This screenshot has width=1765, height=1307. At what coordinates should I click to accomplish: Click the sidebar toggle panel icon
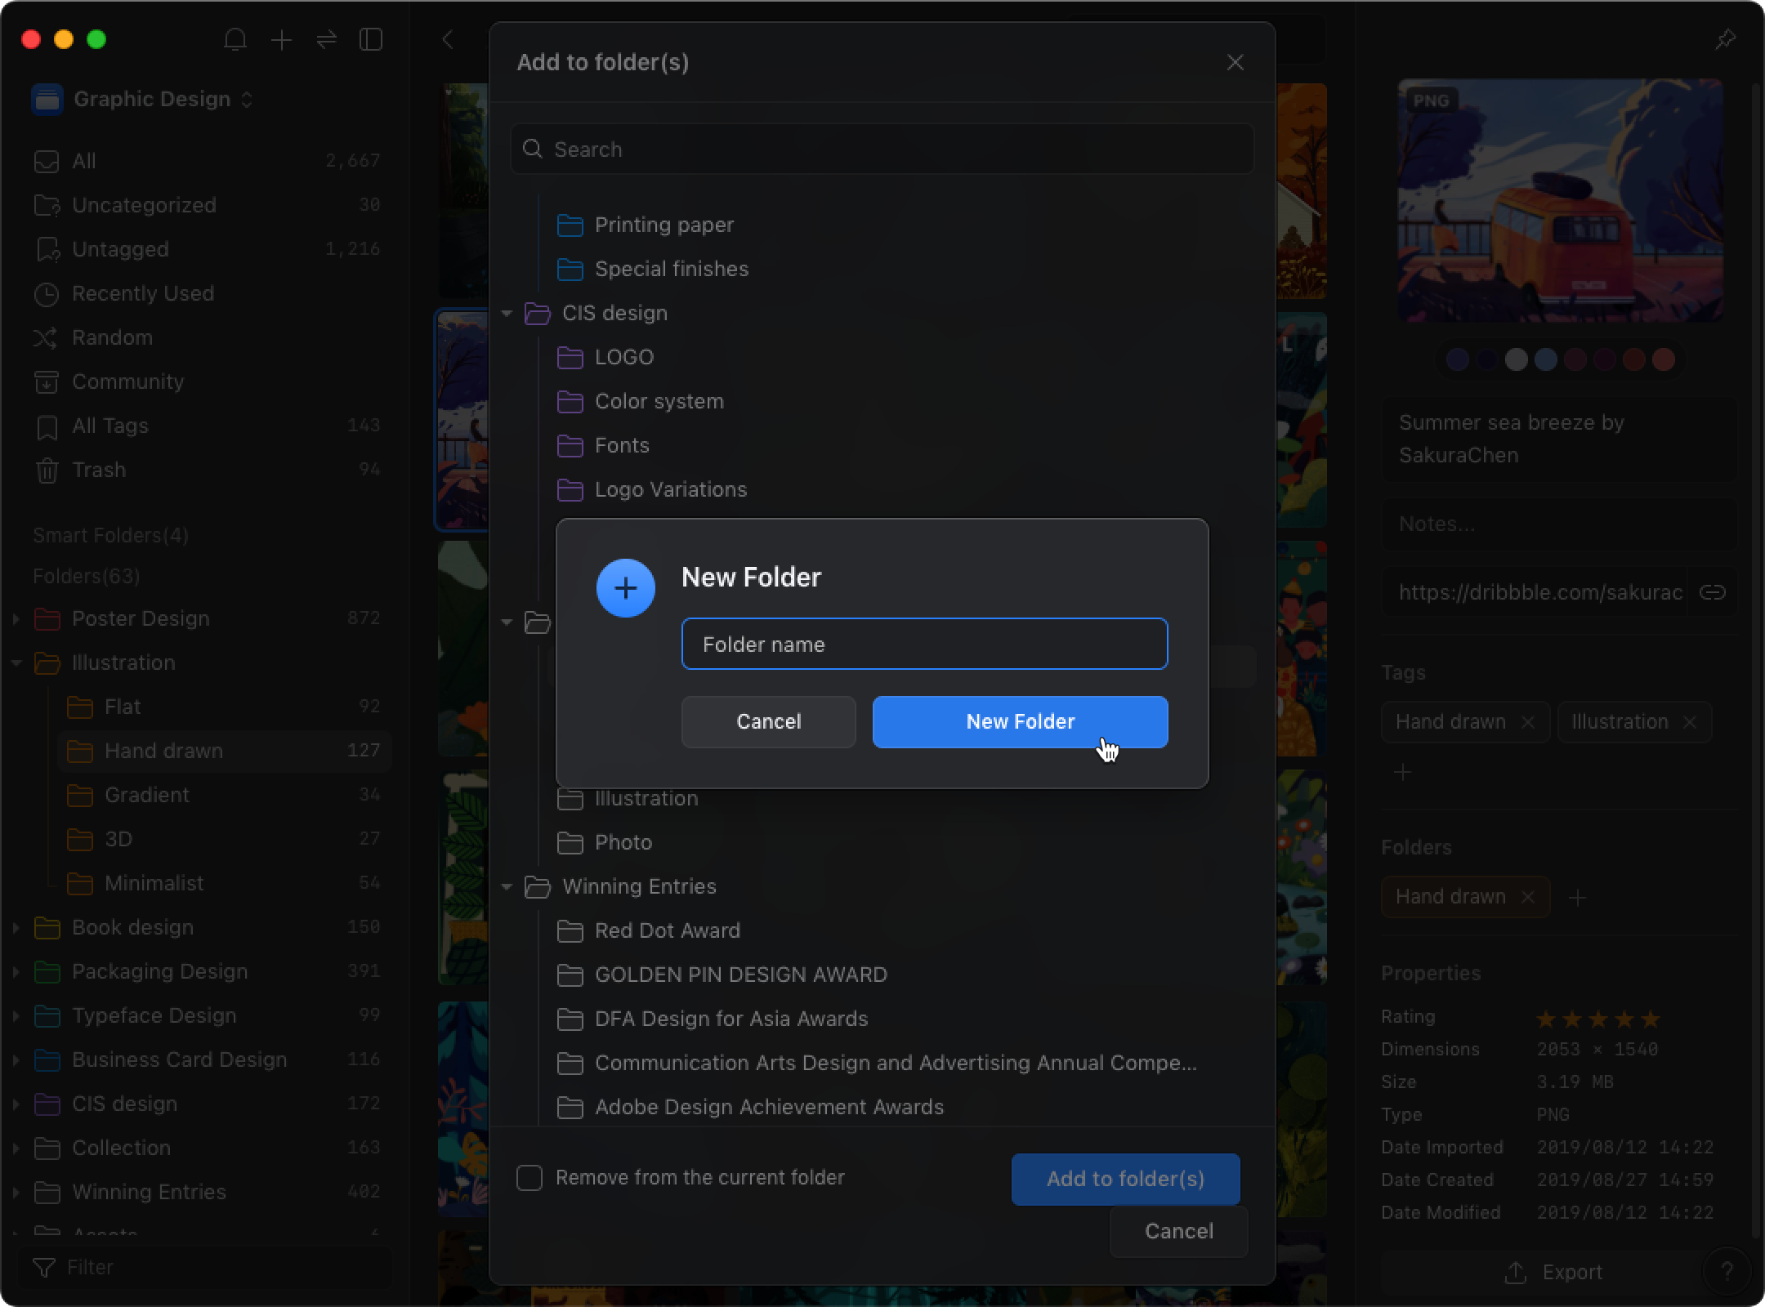pyautogui.click(x=373, y=40)
